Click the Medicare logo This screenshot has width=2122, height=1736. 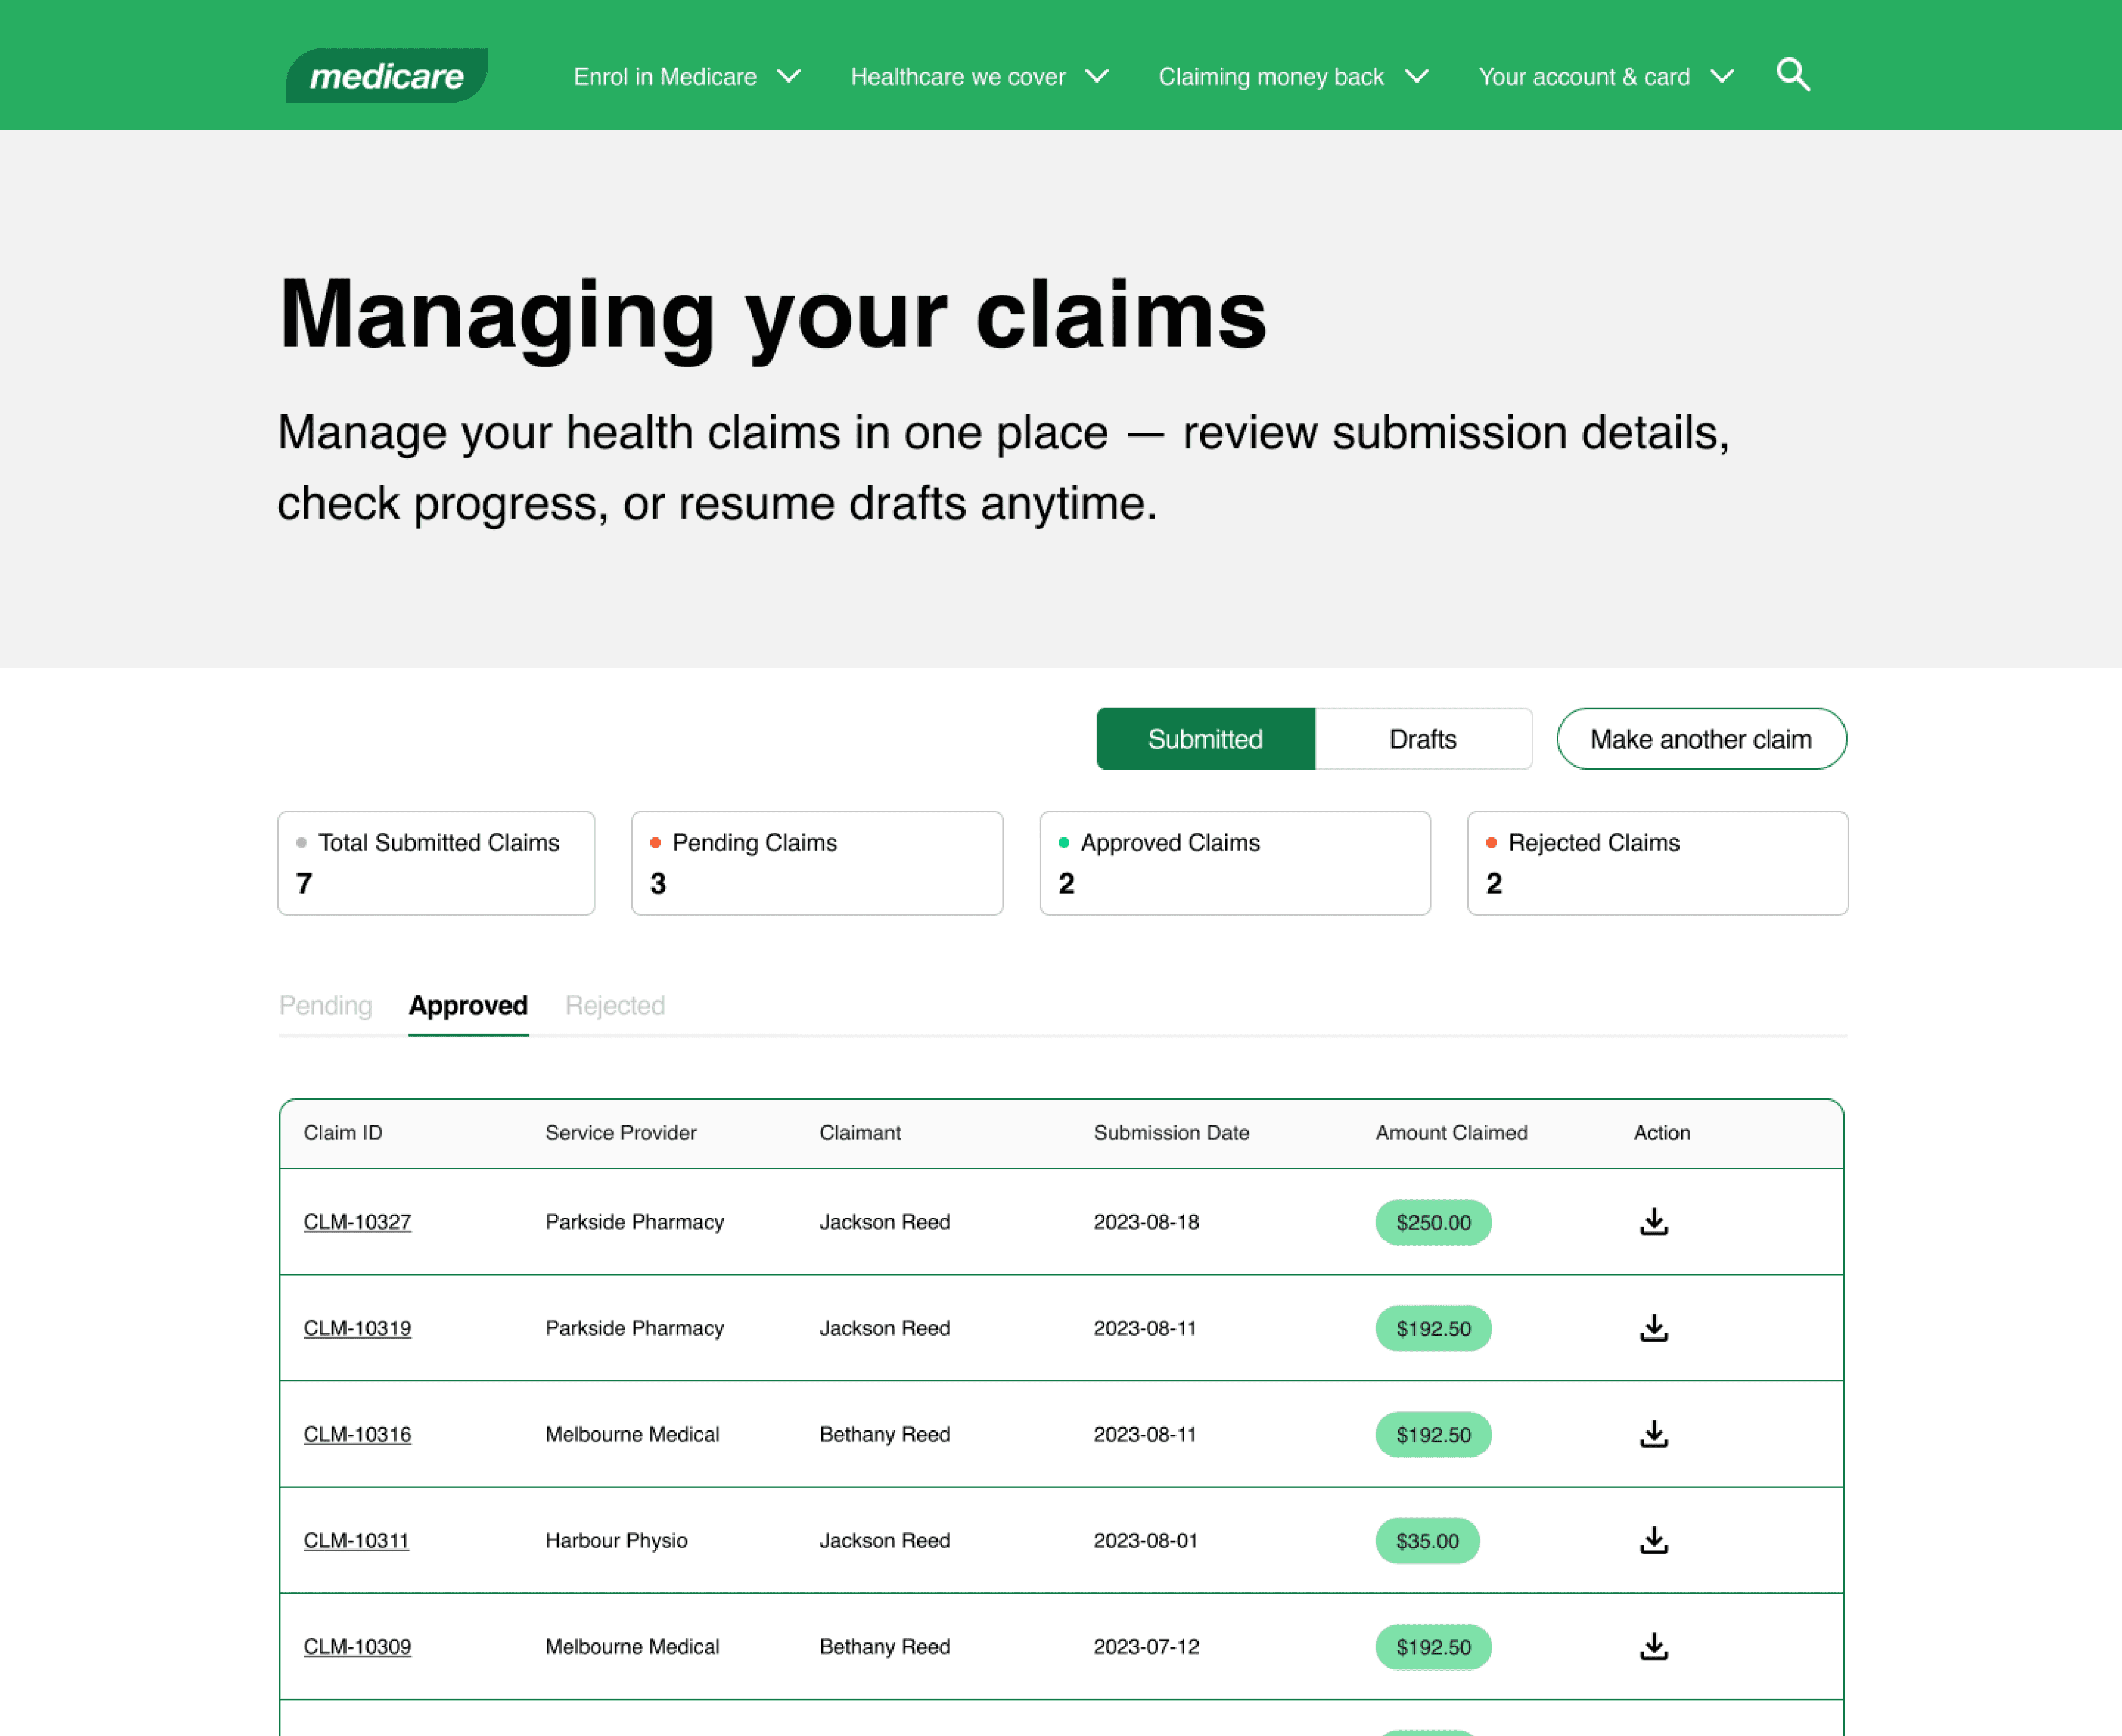click(387, 76)
